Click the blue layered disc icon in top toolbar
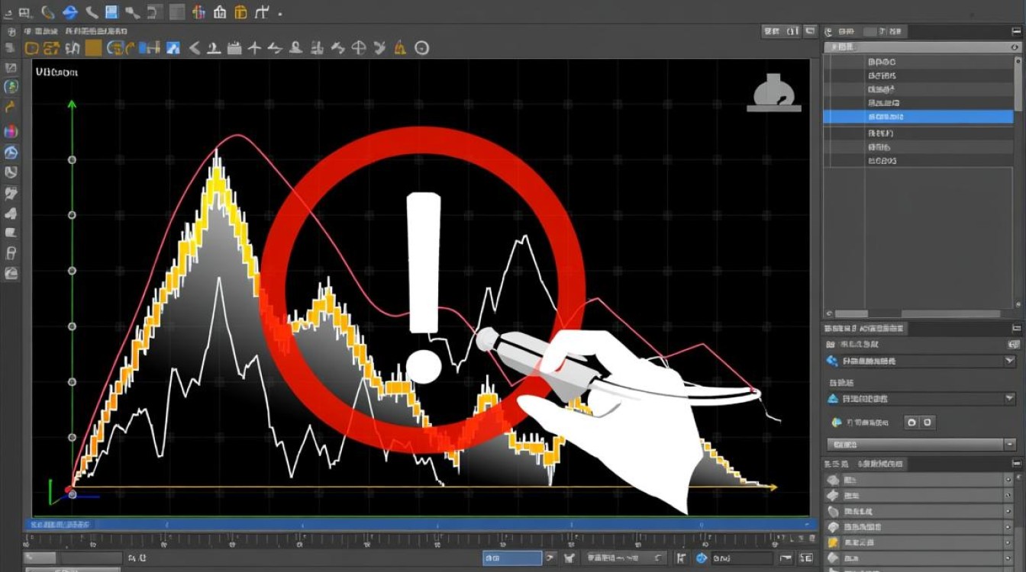 pyautogui.click(x=70, y=11)
